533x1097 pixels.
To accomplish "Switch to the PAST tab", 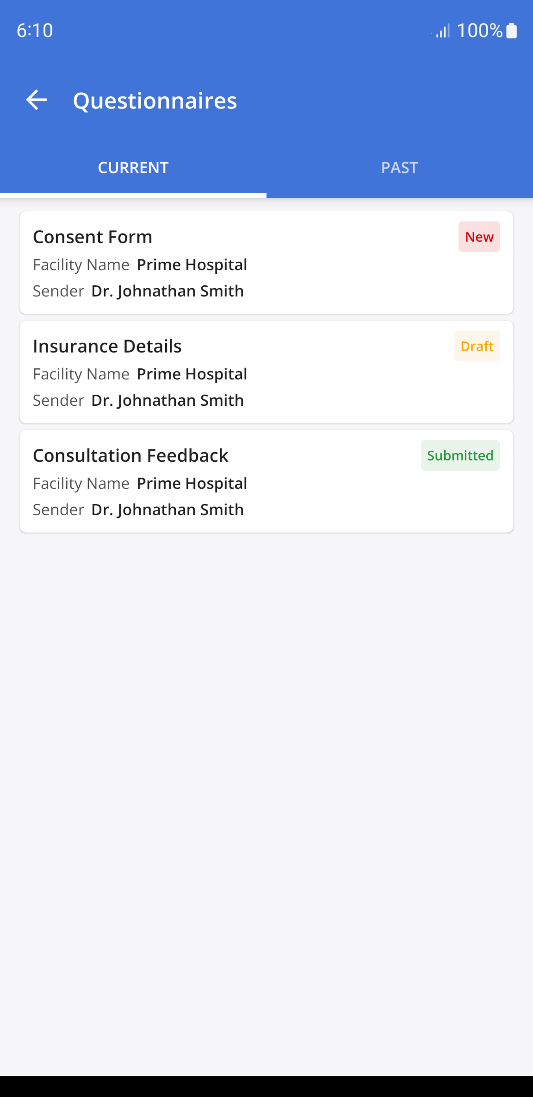I will coord(399,168).
